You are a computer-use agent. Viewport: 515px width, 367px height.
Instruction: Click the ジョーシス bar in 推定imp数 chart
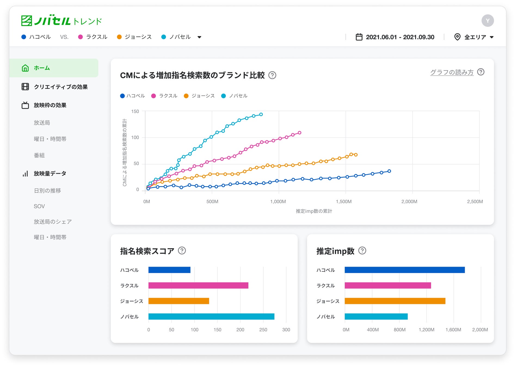tap(395, 301)
